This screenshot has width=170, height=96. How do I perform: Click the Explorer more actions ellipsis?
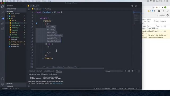[24, 6]
